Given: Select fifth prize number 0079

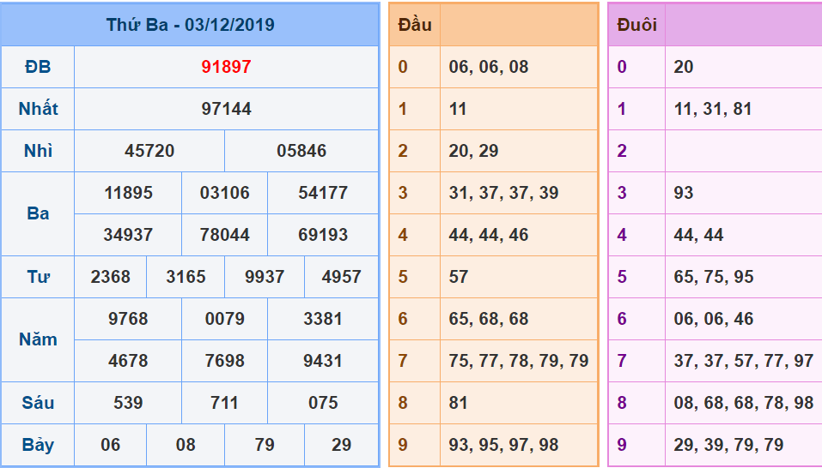Looking at the screenshot, I should point(224,319).
